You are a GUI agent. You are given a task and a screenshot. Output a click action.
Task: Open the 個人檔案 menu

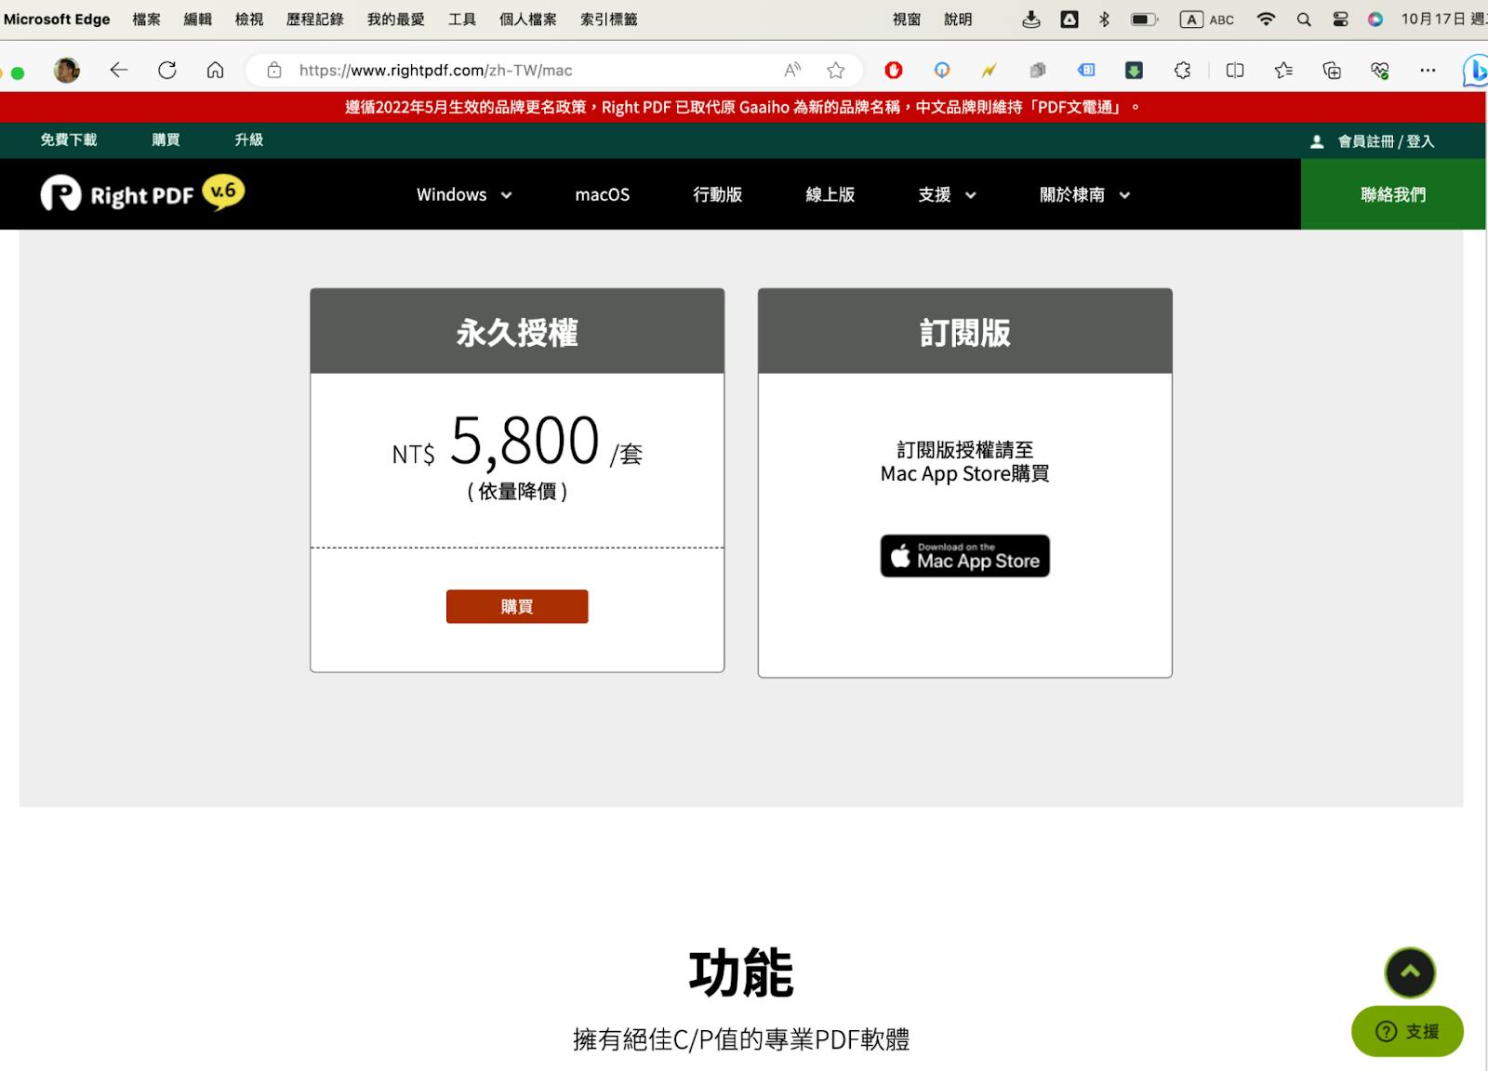tap(528, 19)
